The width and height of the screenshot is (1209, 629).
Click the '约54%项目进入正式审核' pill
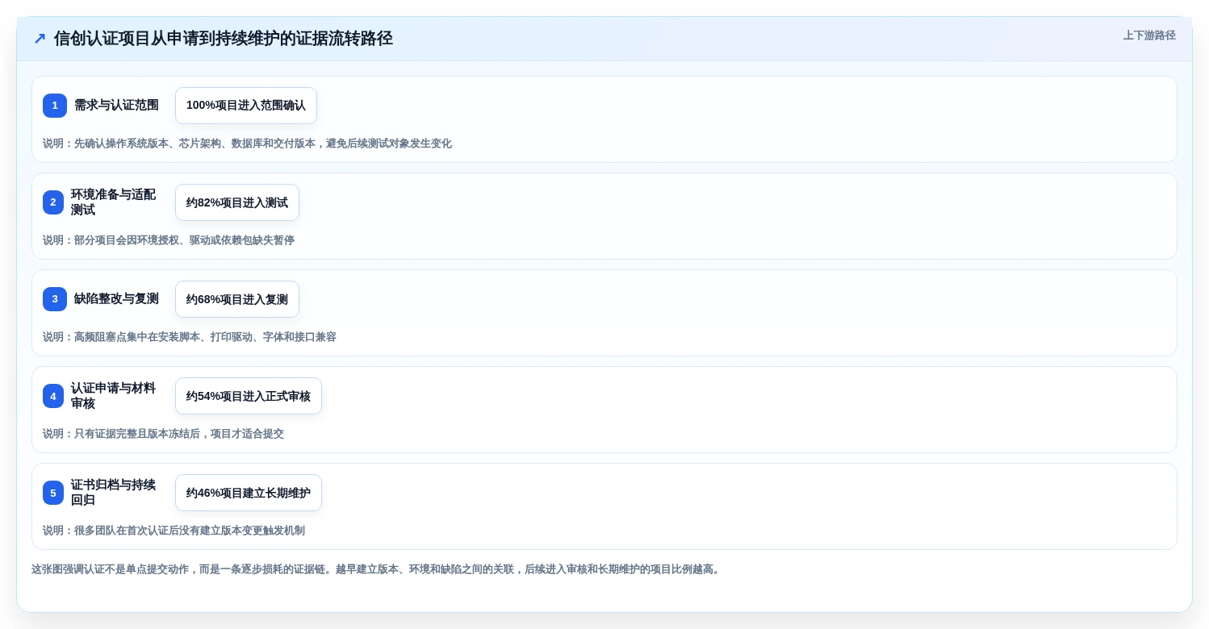(249, 396)
